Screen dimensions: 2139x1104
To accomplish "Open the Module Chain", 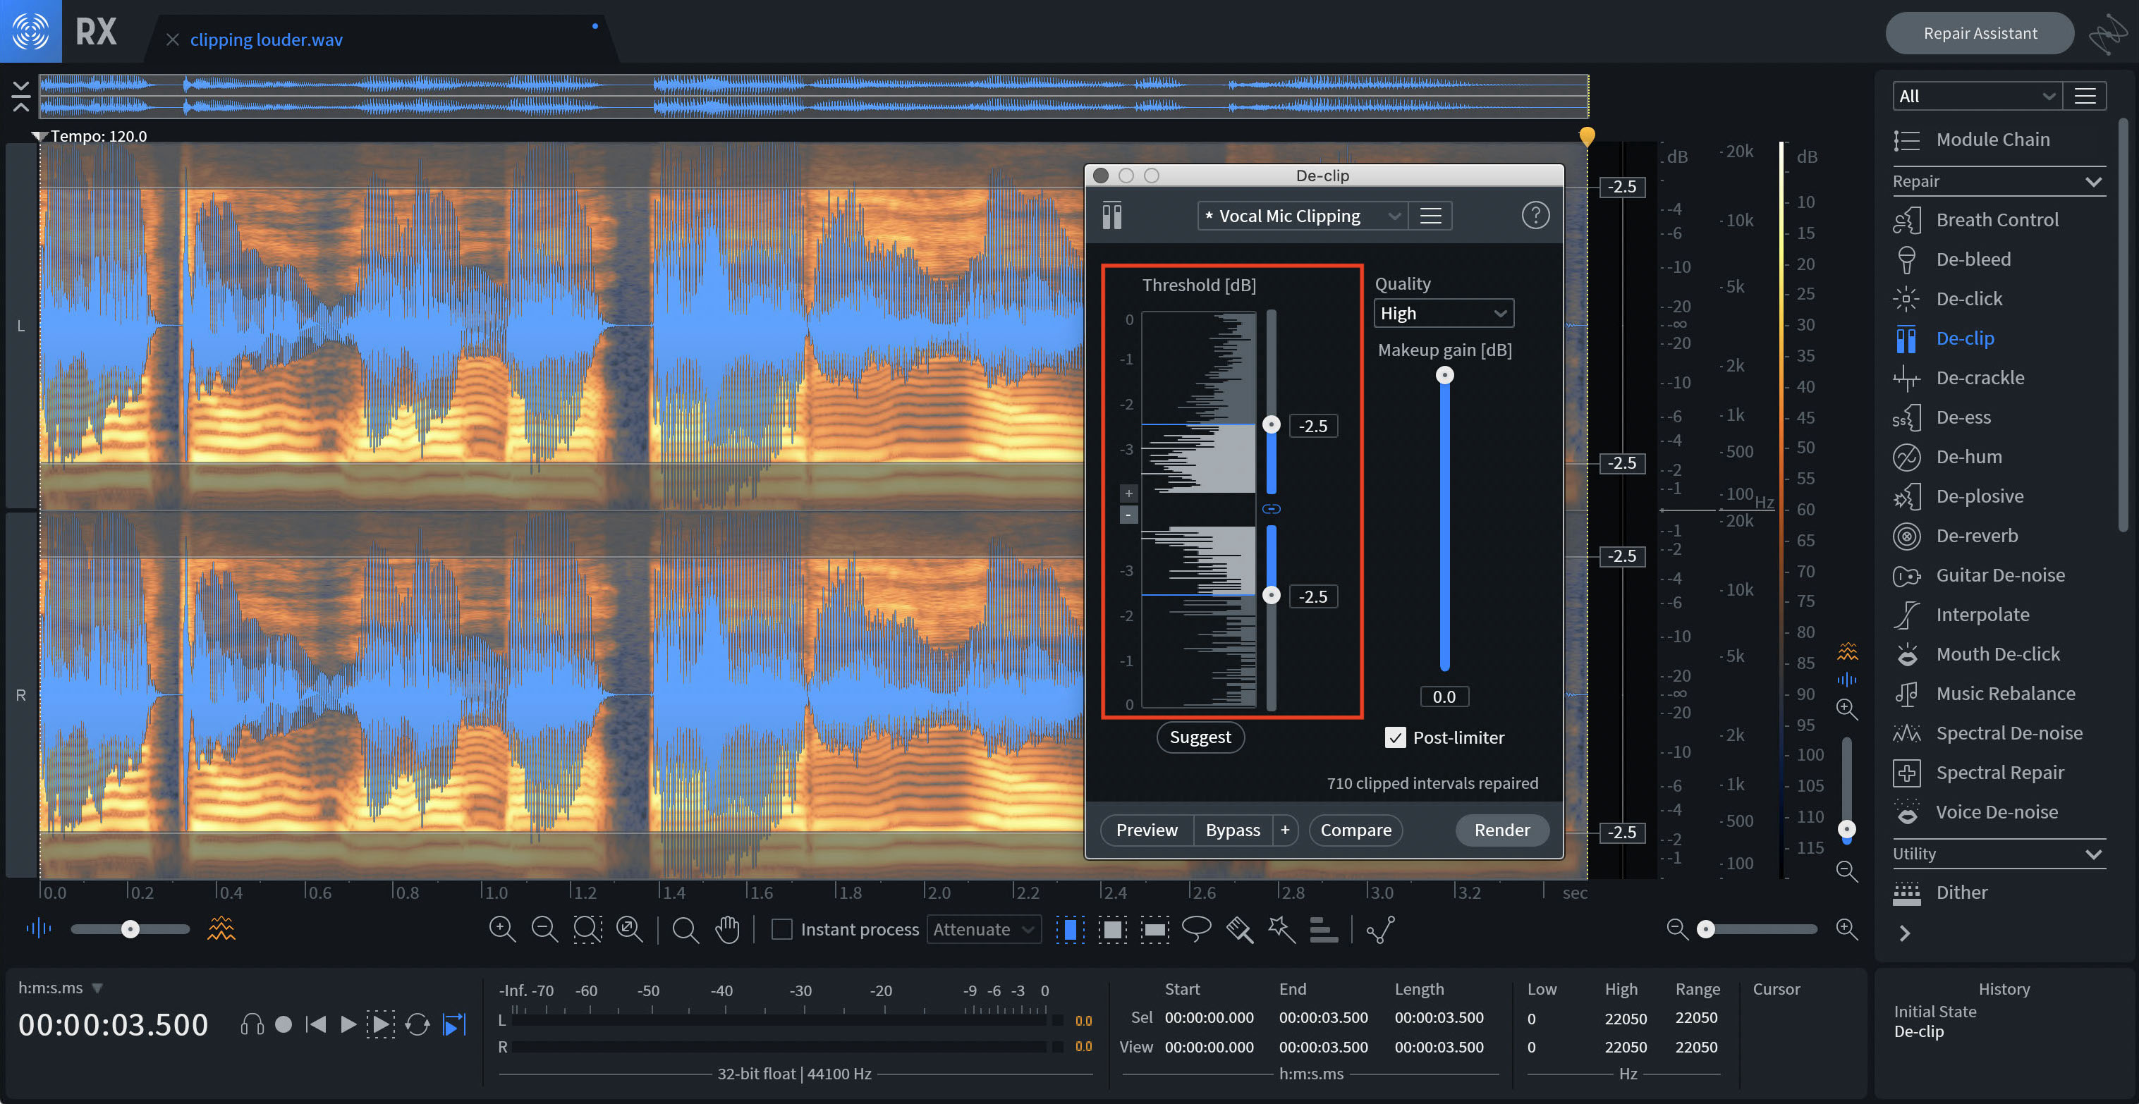I will point(1993,140).
